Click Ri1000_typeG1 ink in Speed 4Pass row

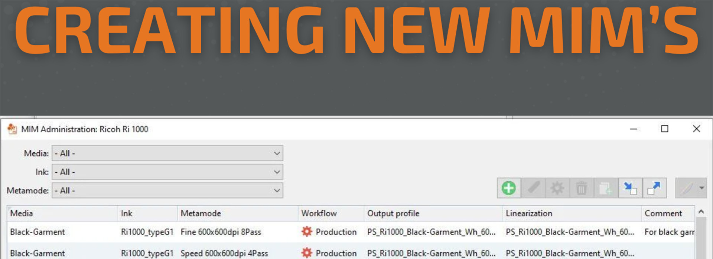(147, 253)
